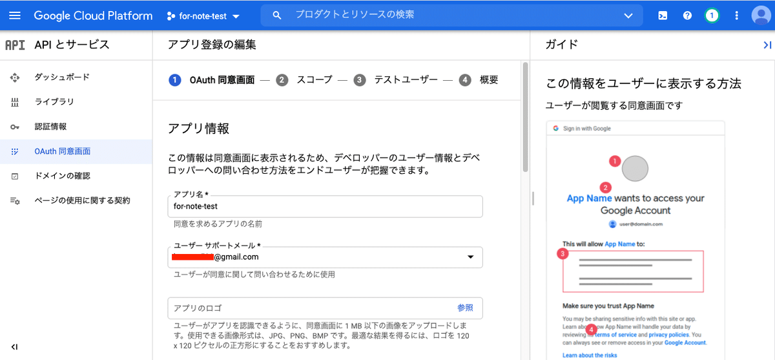Click the project selector hexagon icon
775x360 pixels.
click(170, 16)
